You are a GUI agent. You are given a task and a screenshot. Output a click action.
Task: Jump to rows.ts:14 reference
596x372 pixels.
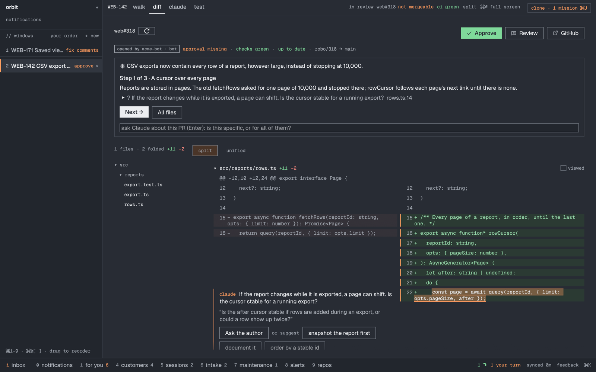tap(399, 98)
